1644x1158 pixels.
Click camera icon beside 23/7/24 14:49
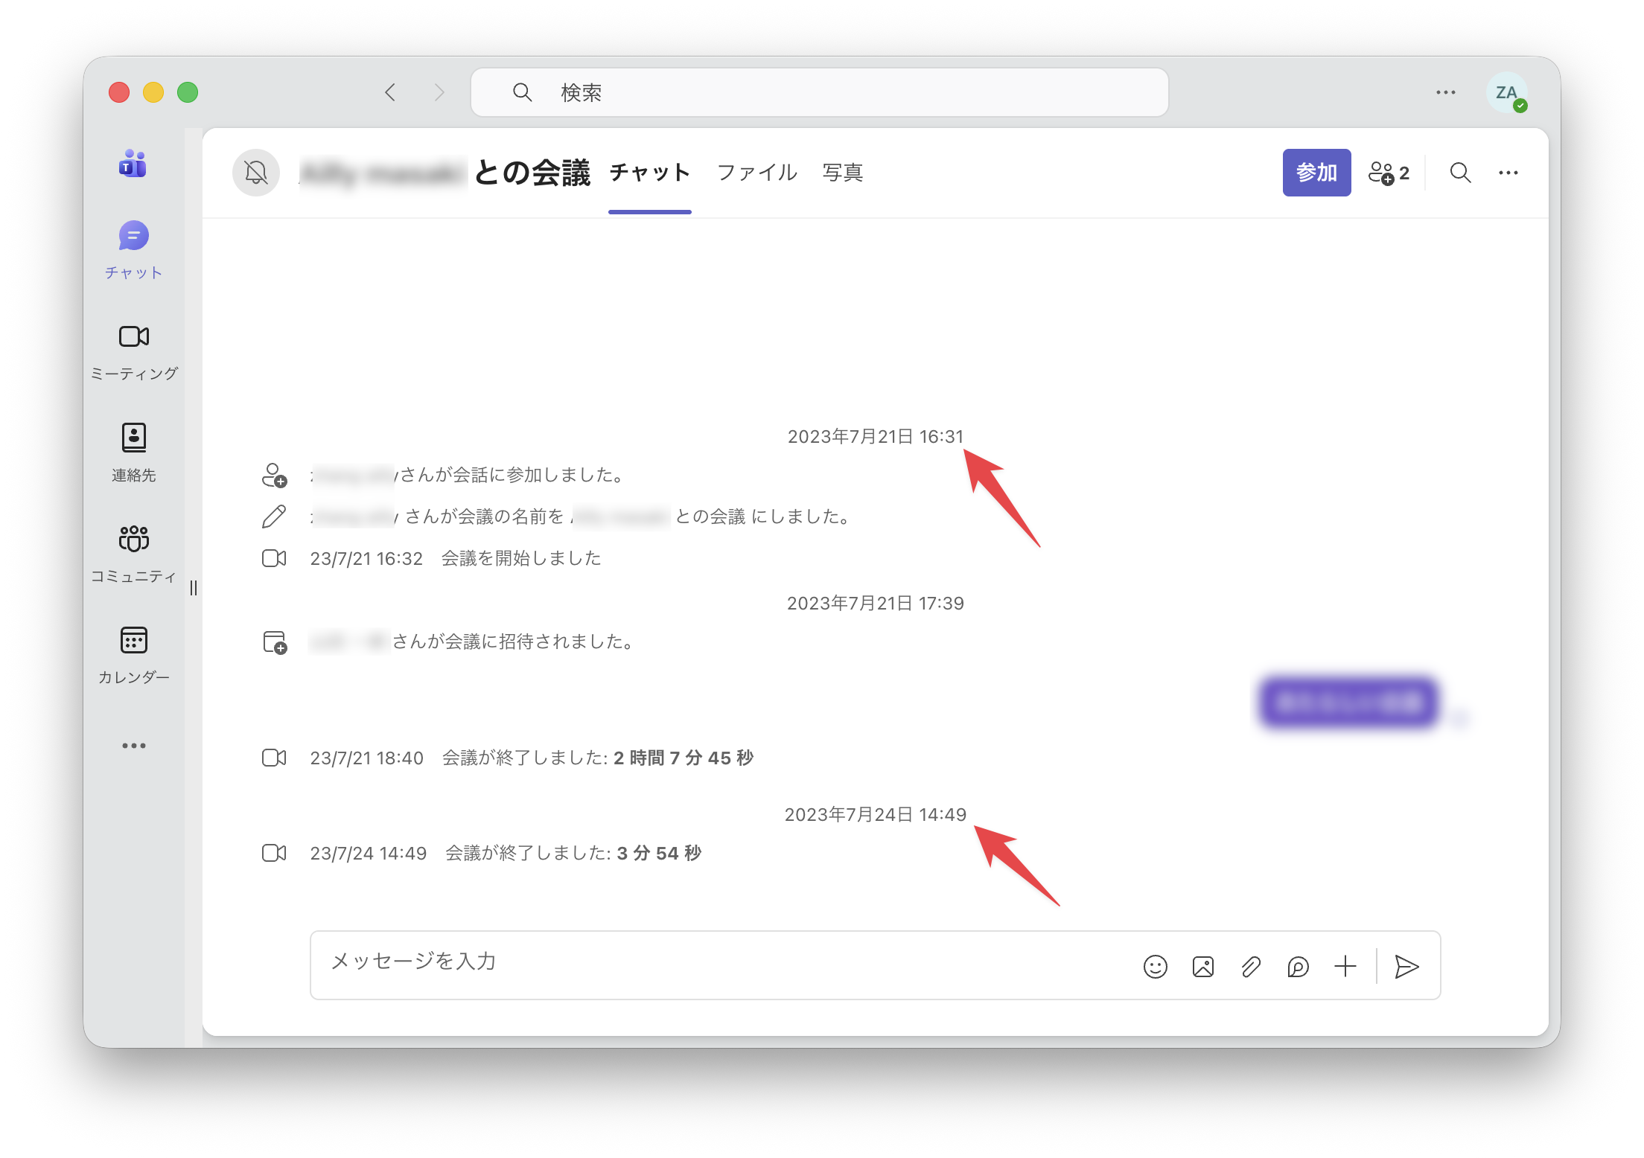(274, 853)
